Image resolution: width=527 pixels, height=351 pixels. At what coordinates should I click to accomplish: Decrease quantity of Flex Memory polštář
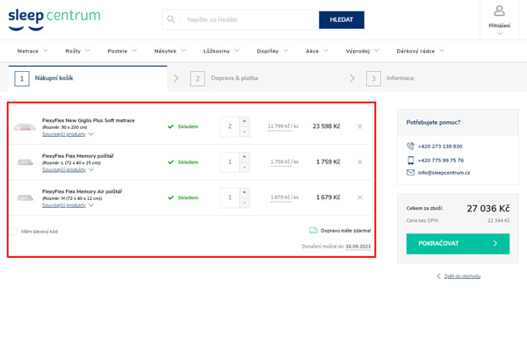pyautogui.click(x=244, y=168)
